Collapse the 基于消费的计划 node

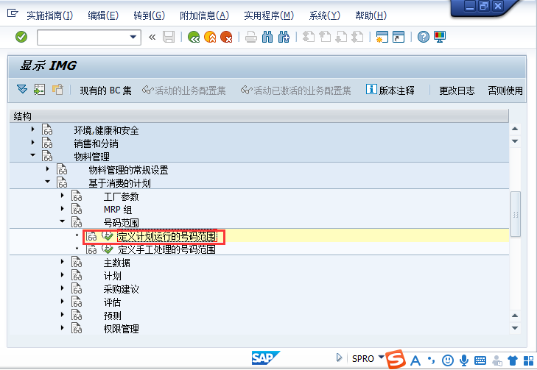click(48, 182)
